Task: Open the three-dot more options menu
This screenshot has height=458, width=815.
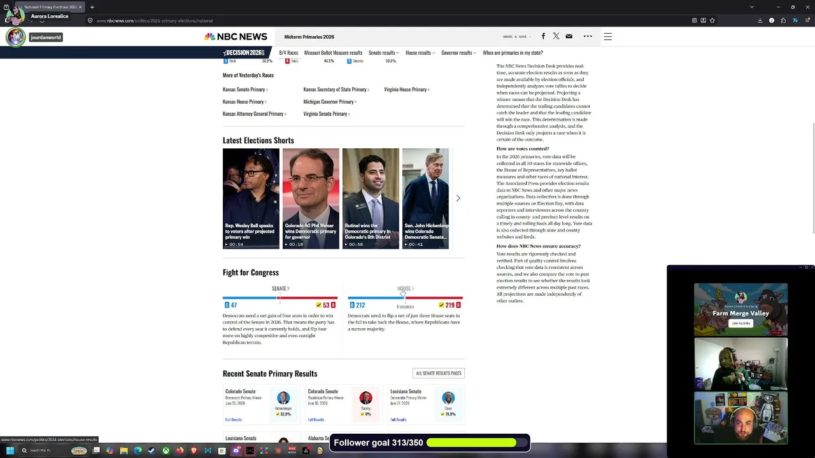Action: click(588, 36)
